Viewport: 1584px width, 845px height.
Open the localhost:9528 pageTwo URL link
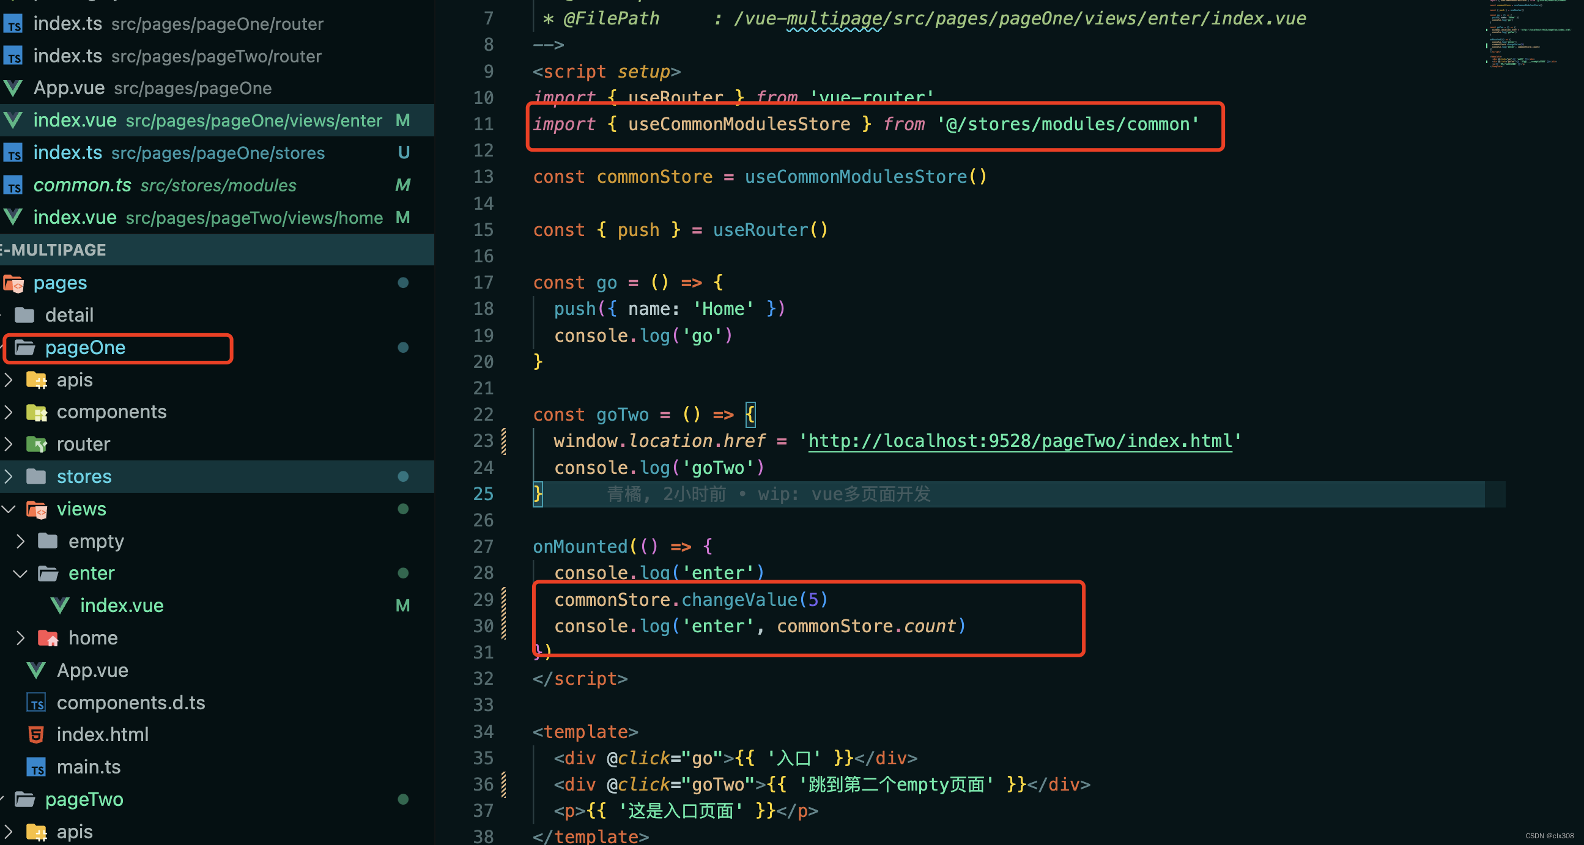[1020, 441]
